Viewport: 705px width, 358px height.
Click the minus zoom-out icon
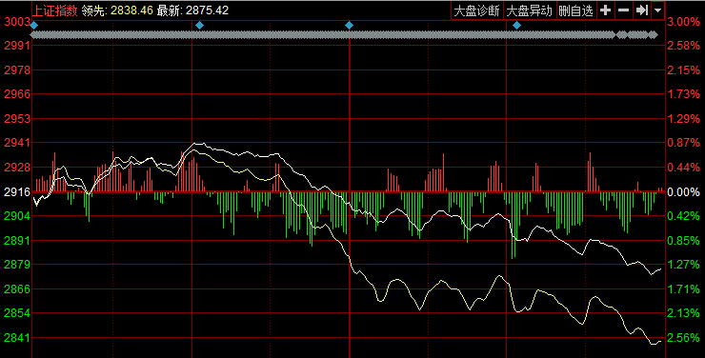(623, 10)
